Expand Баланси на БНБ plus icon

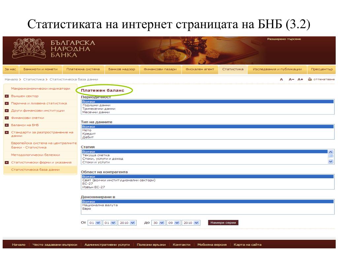(x=7, y=125)
